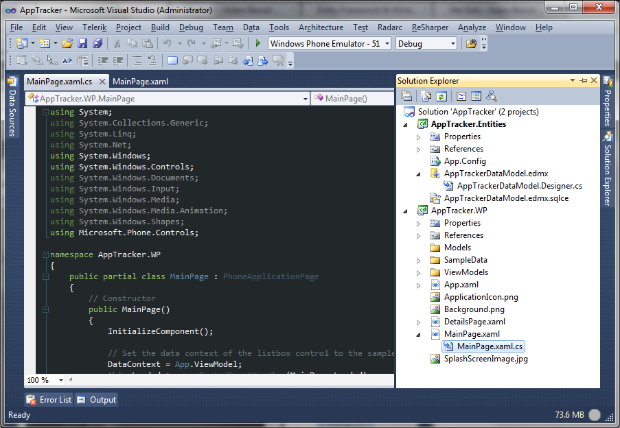Click the Cut scissors icon
Screen dimensions: 620x428
[117, 43]
